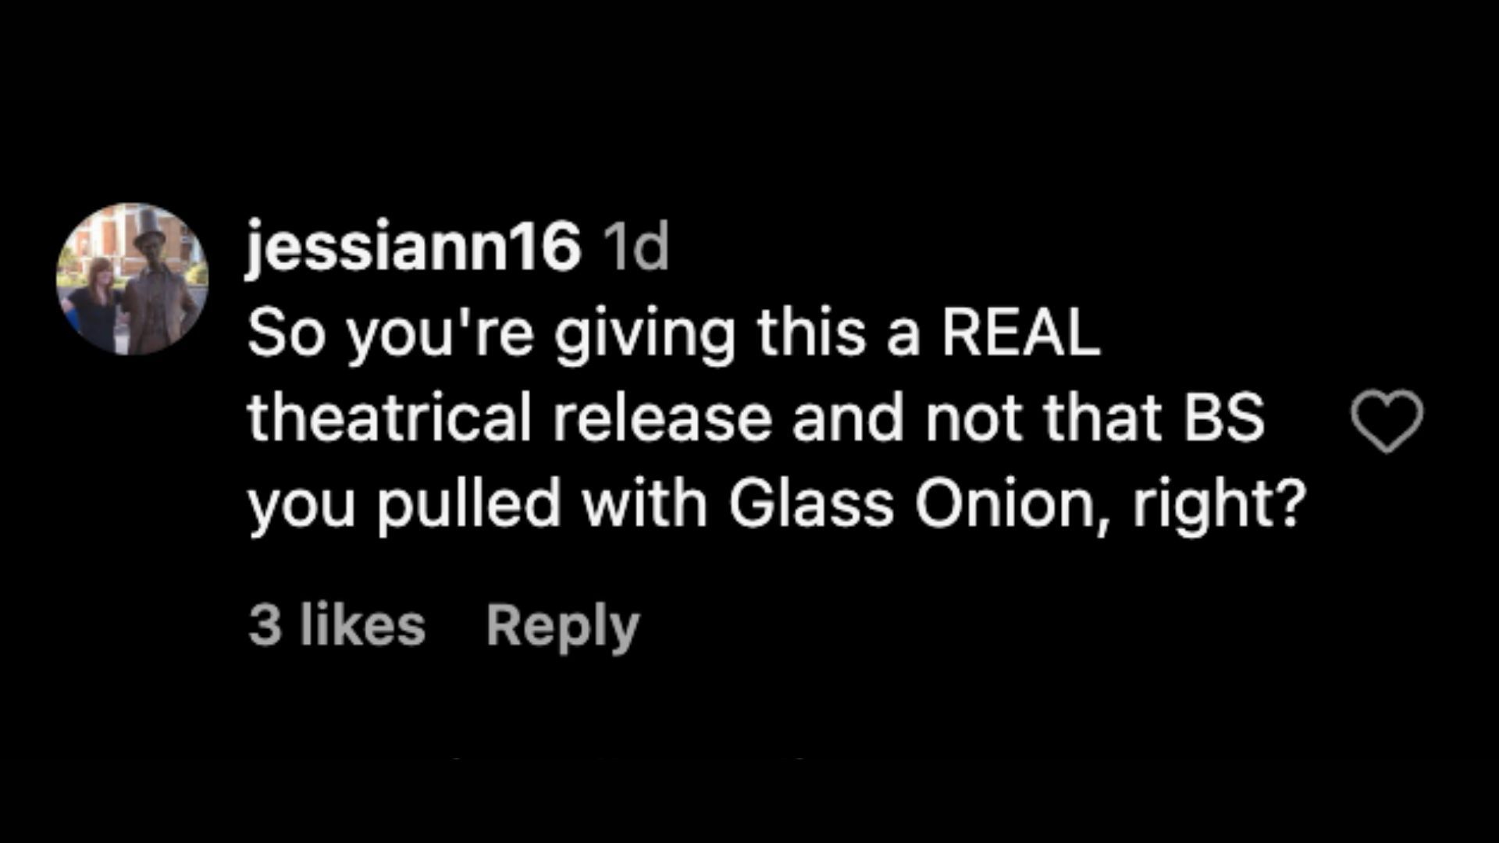Click the word 'REAL' in the comment

coord(1020,334)
